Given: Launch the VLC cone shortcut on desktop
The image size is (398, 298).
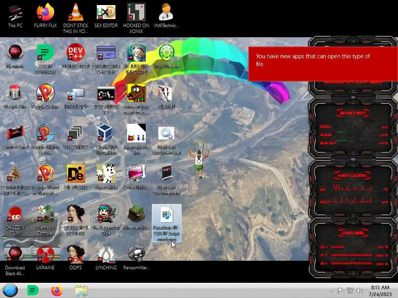Looking at the screenshot, I should [x=76, y=19].
